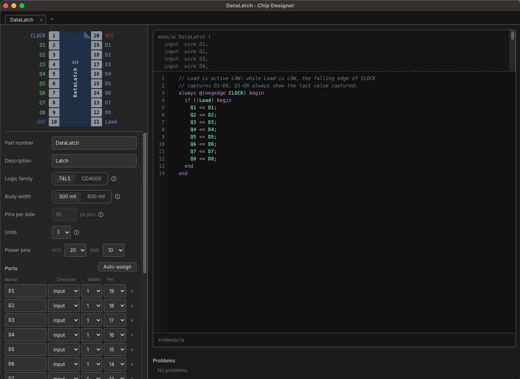The width and height of the screenshot is (520, 379).
Task: Remove the D1 port row
Action: pyautogui.click(x=132, y=291)
